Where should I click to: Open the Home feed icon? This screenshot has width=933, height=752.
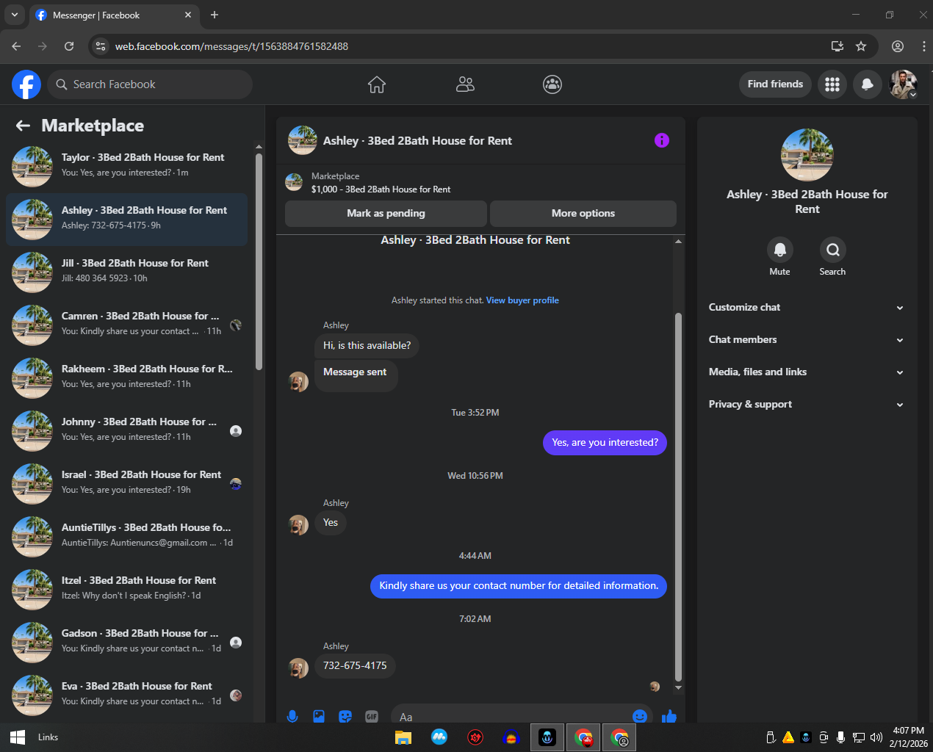(x=377, y=84)
